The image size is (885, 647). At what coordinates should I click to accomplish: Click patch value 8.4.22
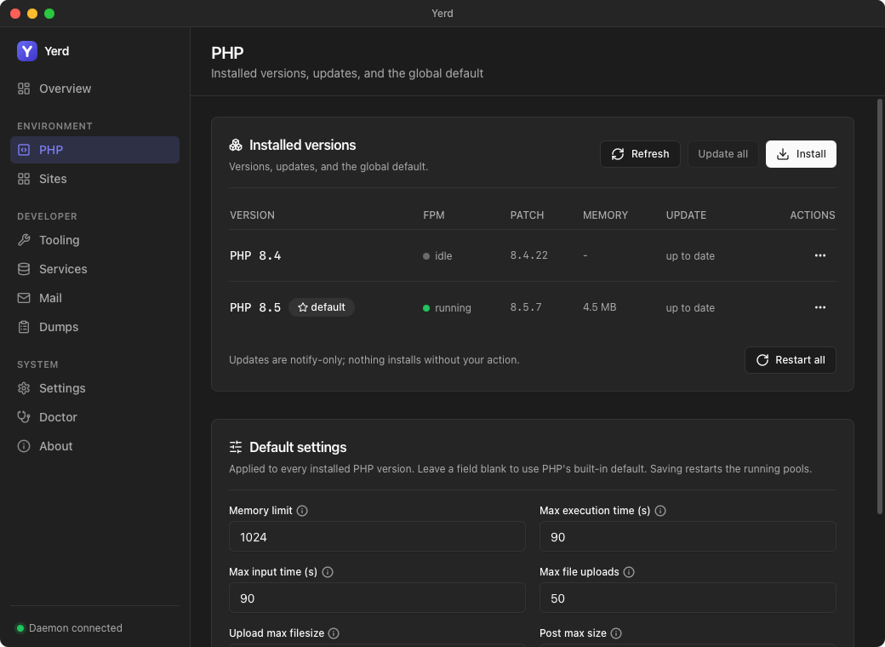(x=528, y=255)
